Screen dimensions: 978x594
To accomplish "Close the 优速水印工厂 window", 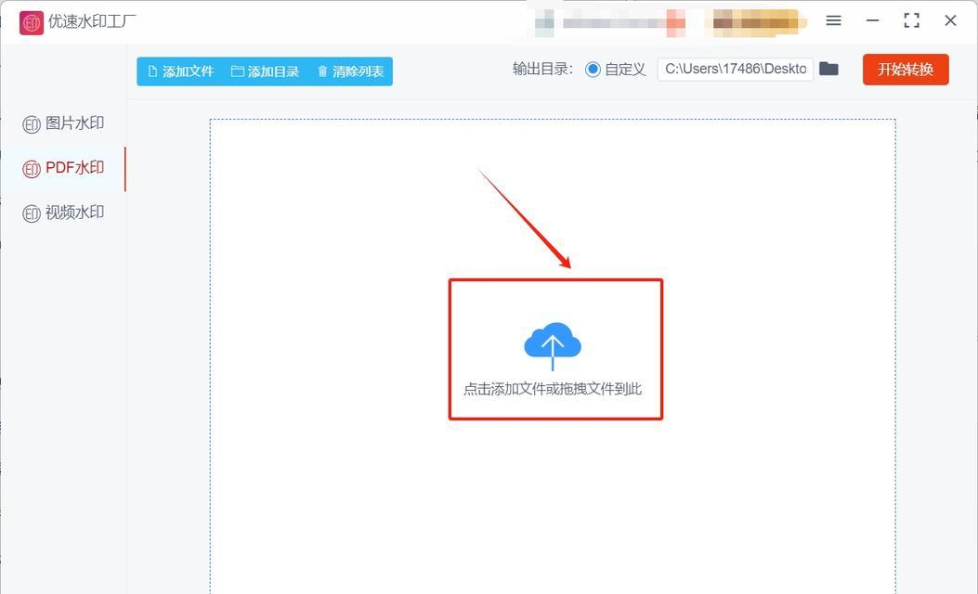I will pyautogui.click(x=950, y=20).
